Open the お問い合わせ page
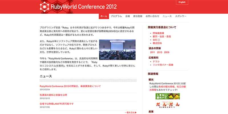 (x=152, y=16)
